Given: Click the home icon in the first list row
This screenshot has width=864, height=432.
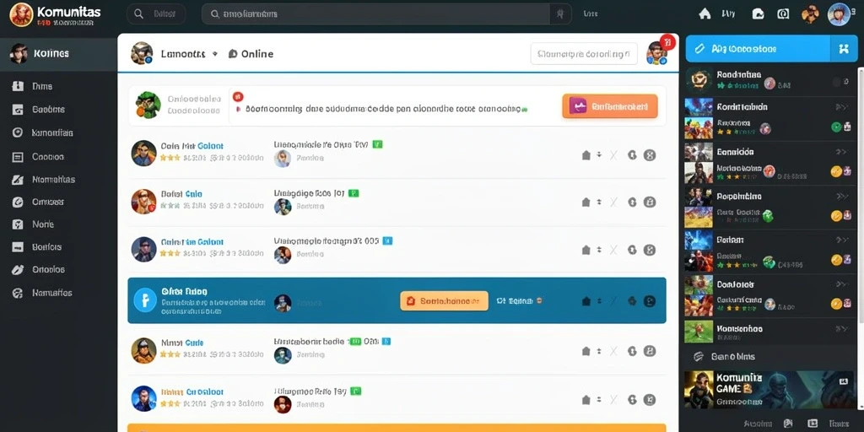Looking at the screenshot, I should tap(586, 155).
